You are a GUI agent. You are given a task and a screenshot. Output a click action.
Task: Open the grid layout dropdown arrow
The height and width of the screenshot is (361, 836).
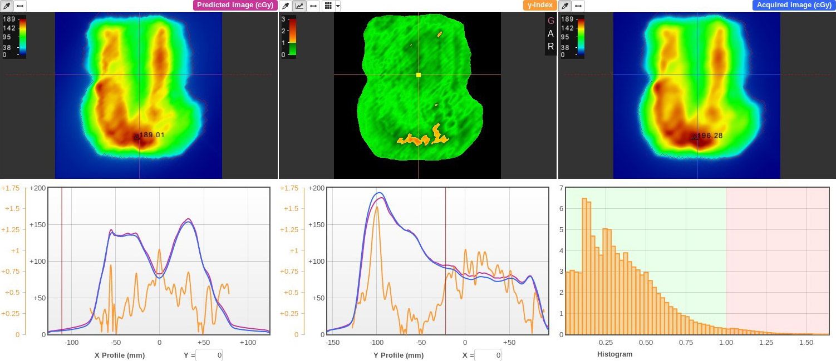click(x=338, y=6)
